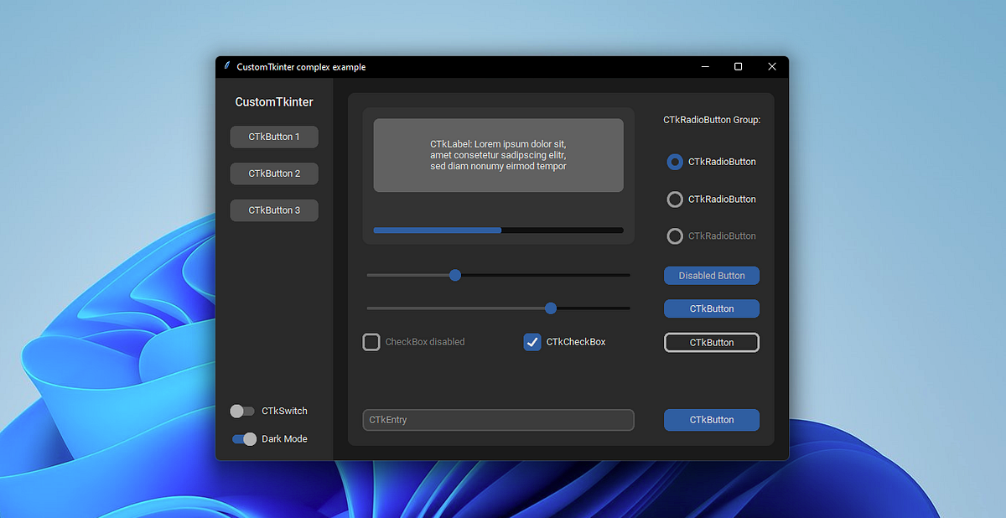The image size is (1006, 518).
Task: Disable Dark Mode with its switch
Action: pos(242,438)
